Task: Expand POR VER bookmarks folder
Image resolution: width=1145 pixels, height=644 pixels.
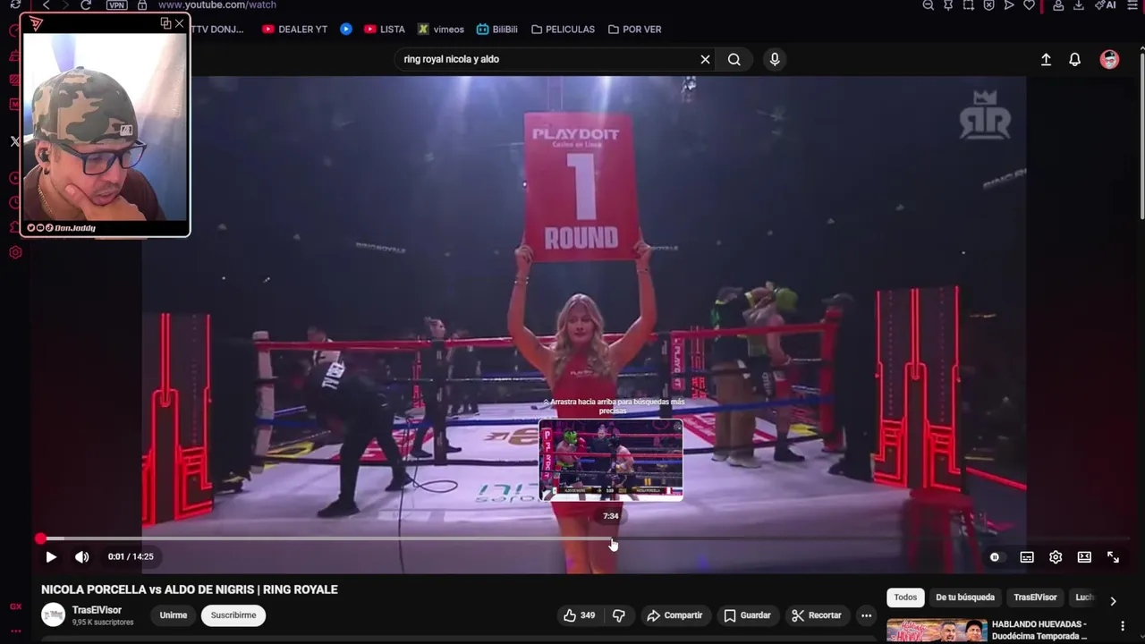Action: coord(634,30)
